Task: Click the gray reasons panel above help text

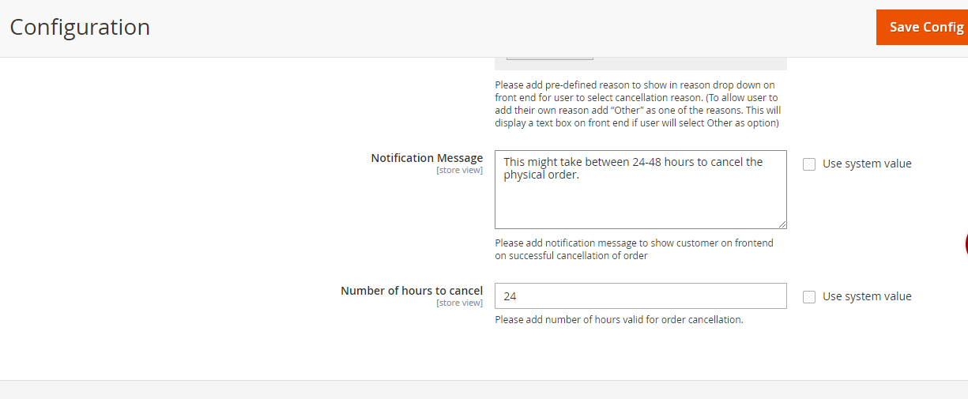Action: [x=695, y=63]
